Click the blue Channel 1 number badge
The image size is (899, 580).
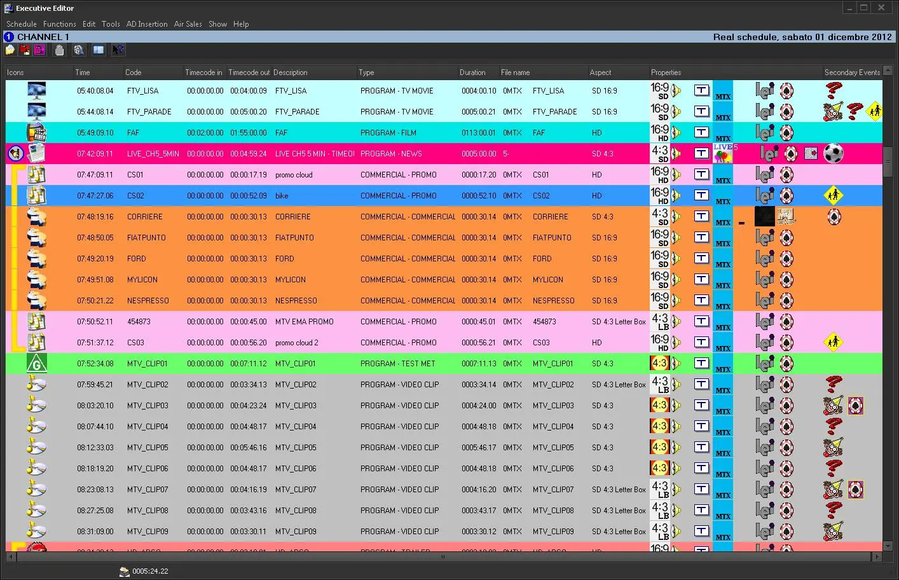pyautogui.click(x=9, y=37)
